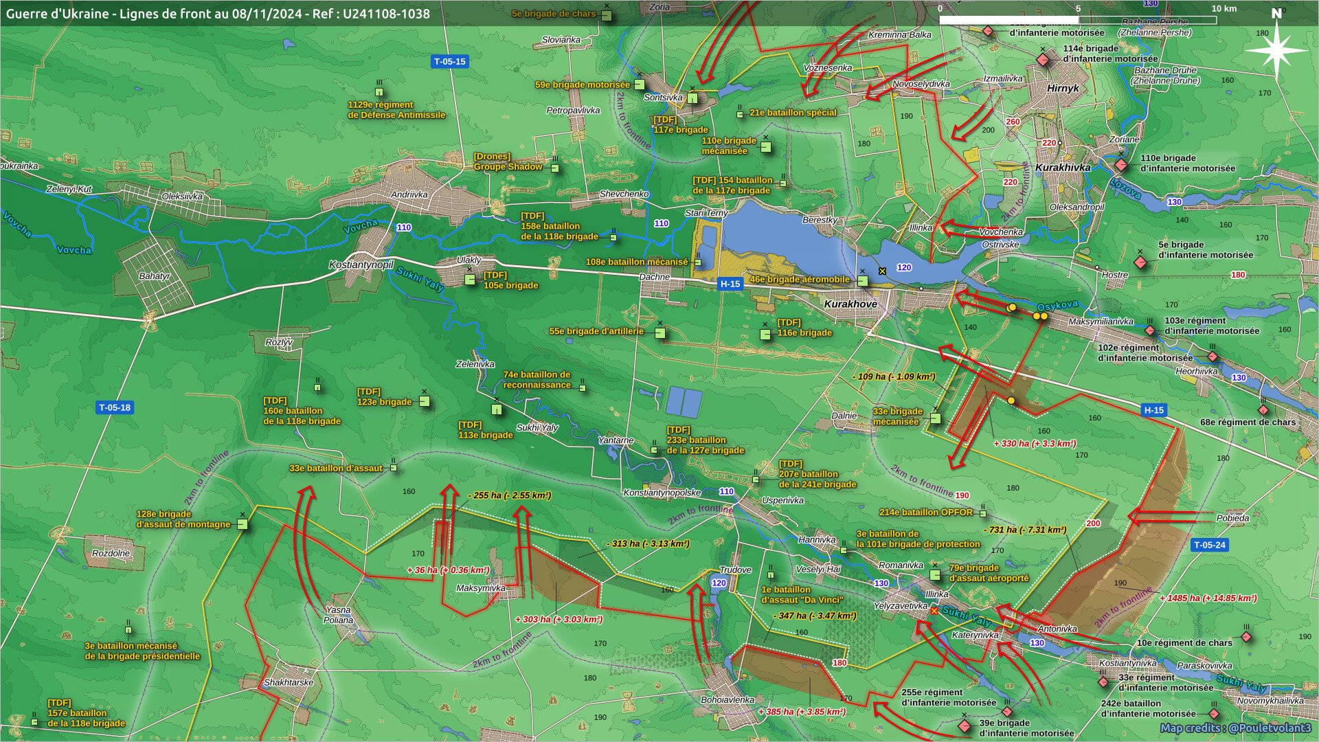Select the Bahatyr village label

coord(155,276)
